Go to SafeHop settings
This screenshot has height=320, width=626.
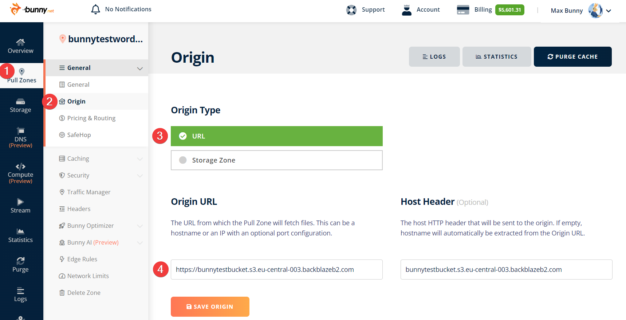click(x=96, y=135)
